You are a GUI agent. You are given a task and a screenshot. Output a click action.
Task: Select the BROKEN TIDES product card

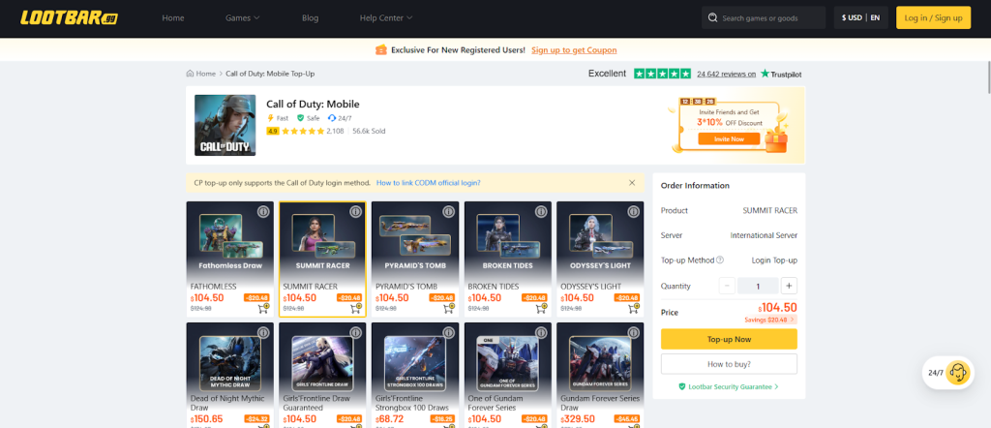(507, 260)
